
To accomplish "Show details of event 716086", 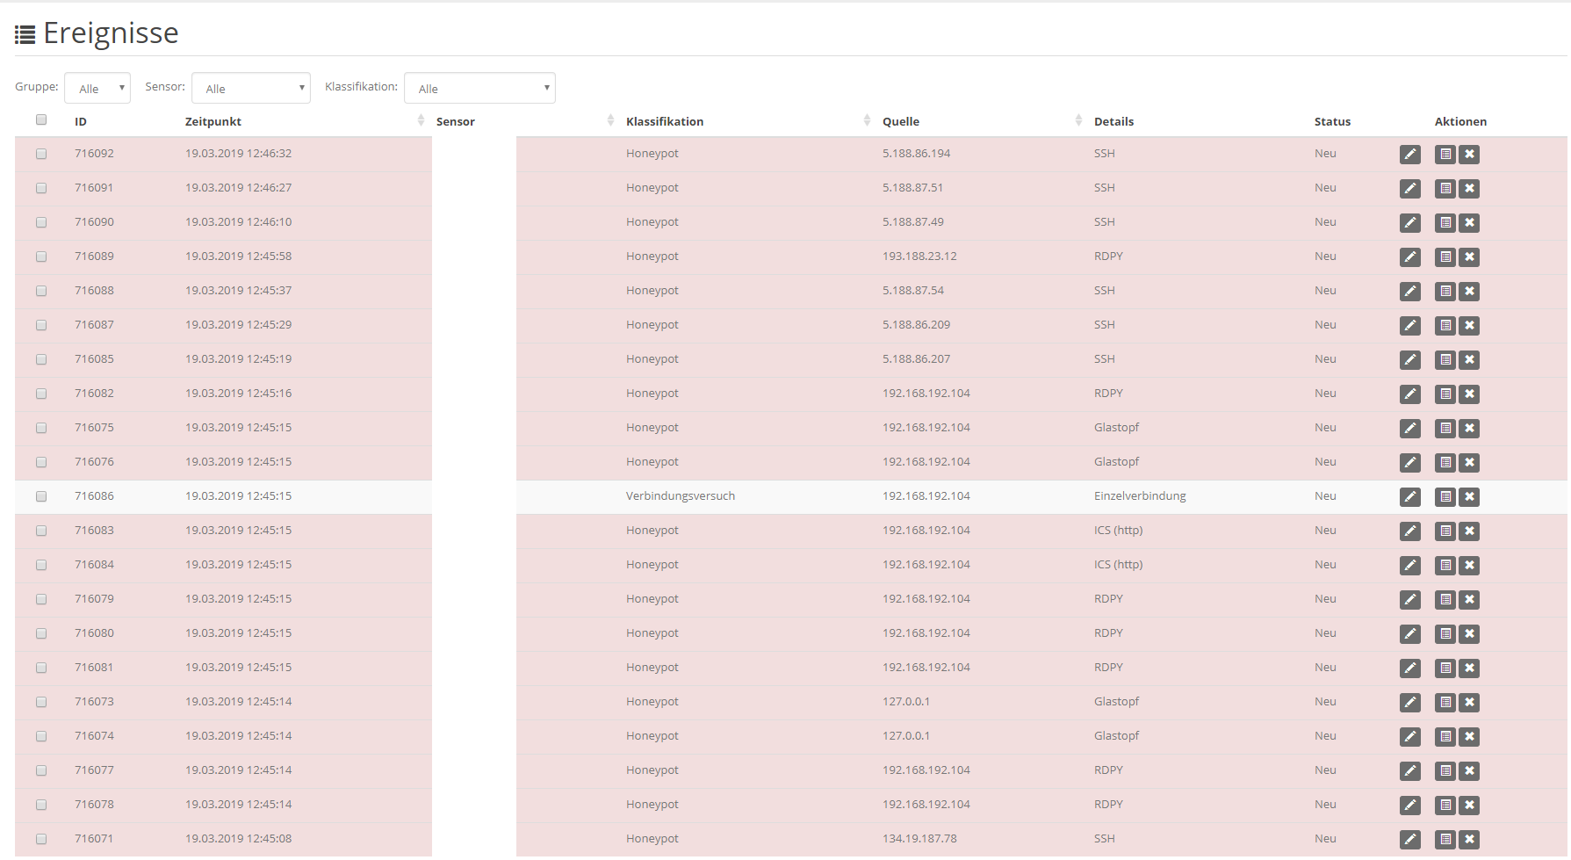I will (1445, 497).
